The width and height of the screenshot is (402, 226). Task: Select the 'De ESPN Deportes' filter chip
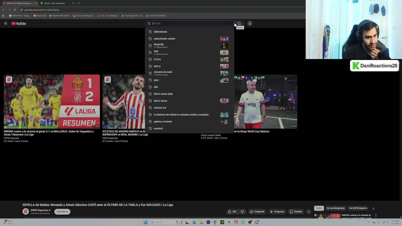pyautogui.click(x=358, y=208)
